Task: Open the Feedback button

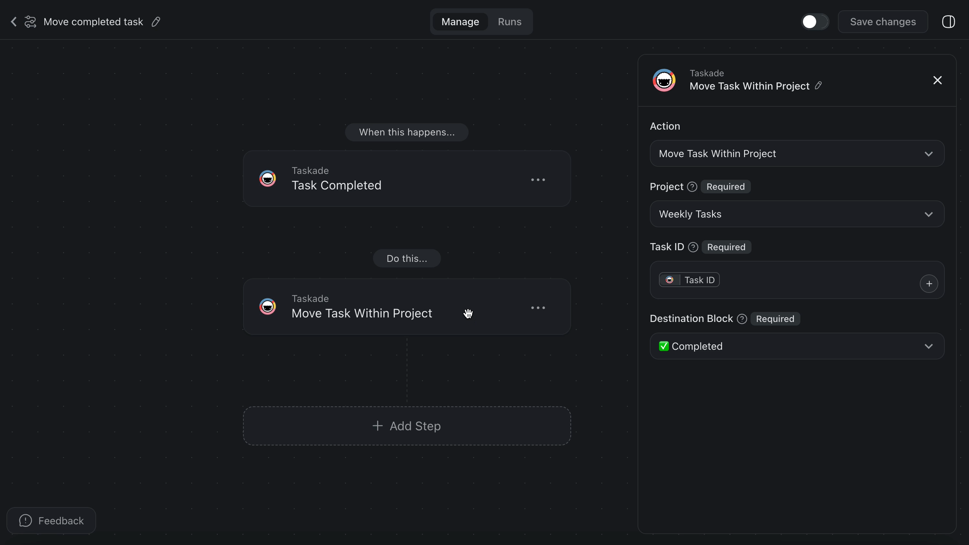Action: point(51,520)
